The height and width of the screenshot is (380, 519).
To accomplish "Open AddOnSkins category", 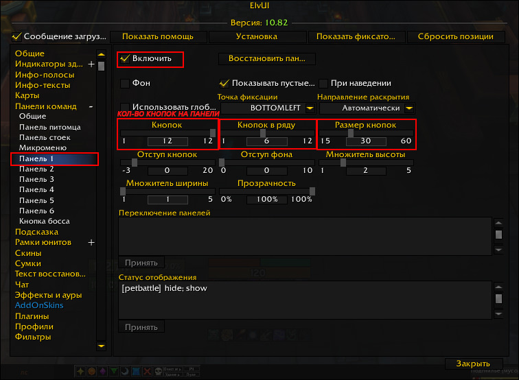I will (x=39, y=305).
